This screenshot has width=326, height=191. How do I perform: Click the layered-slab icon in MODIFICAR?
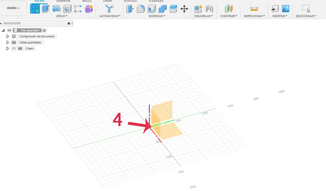[x=173, y=9]
